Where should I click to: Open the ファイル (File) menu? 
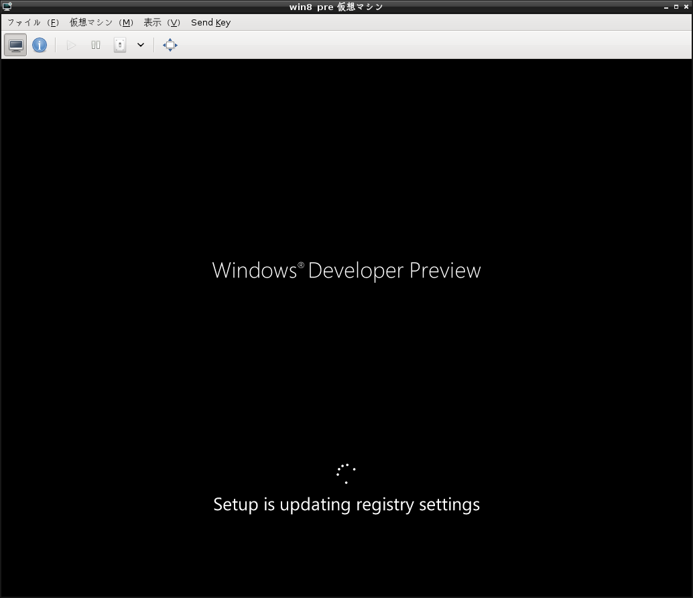(x=33, y=22)
